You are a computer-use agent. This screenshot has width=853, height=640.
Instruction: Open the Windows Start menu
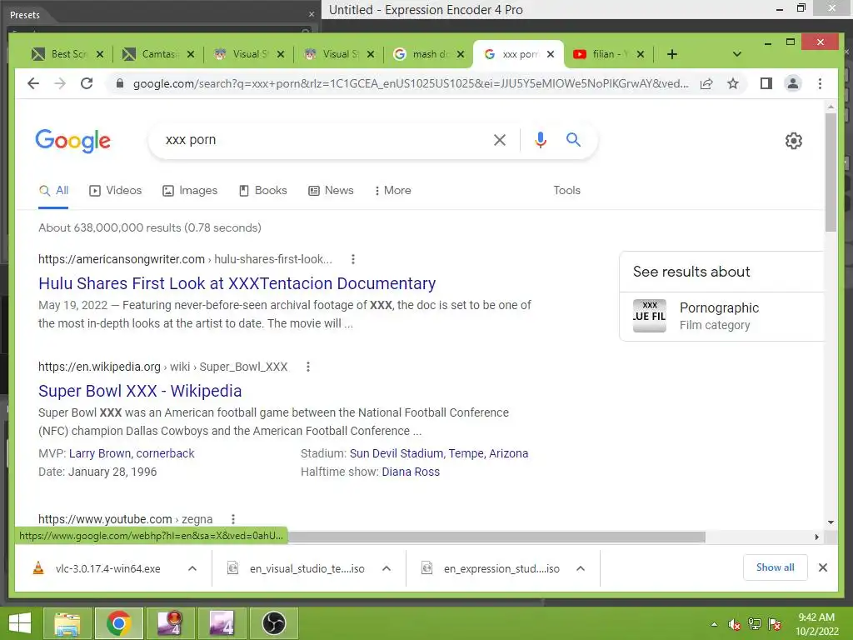tap(20, 623)
